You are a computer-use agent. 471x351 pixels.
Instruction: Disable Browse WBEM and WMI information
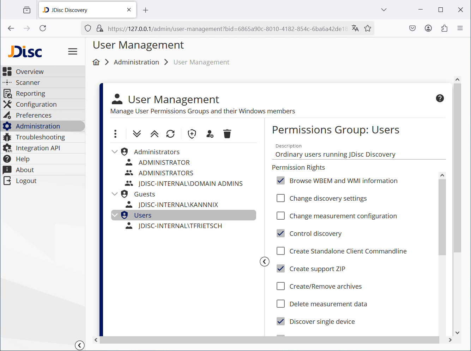point(280,180)
